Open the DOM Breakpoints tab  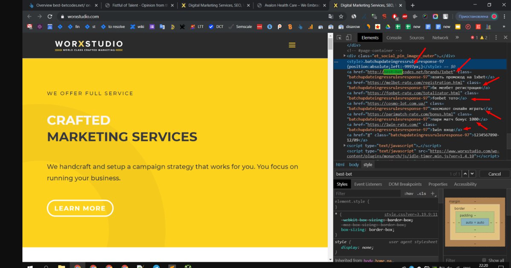(405, 184)
